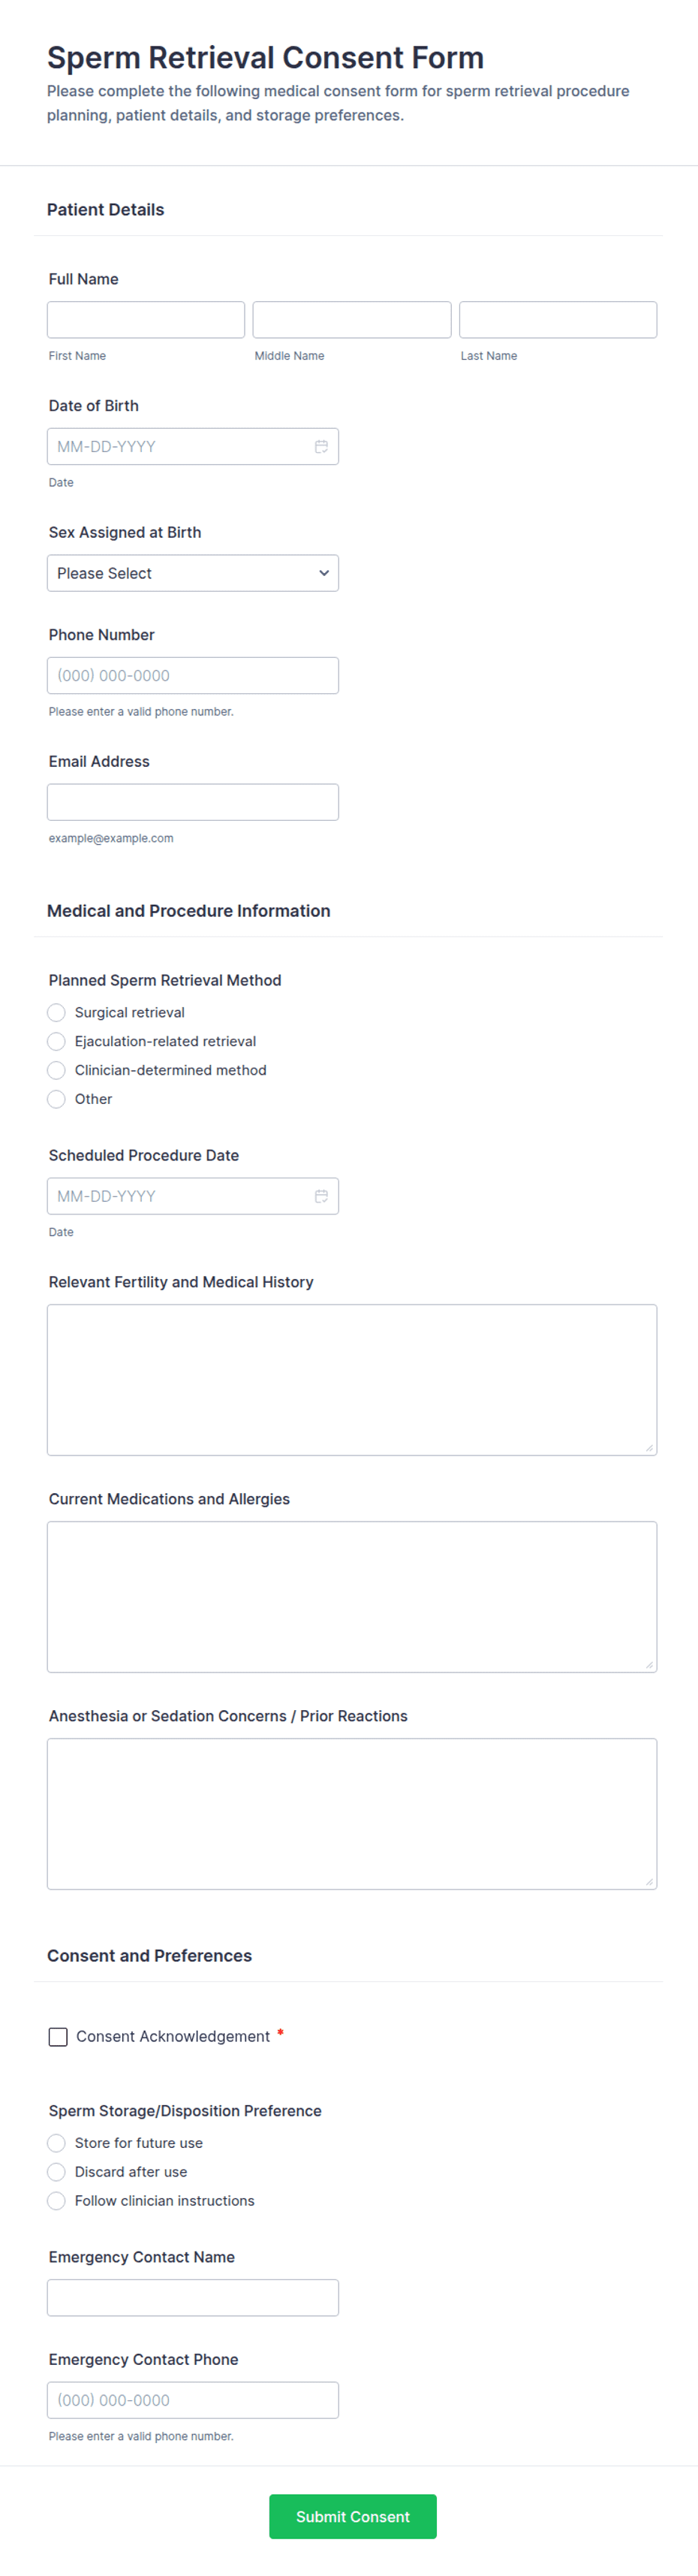The width and height of the screenshot is (698, 2576).
Task: Choose Clinician-determined method
Action: [56, 1070]
